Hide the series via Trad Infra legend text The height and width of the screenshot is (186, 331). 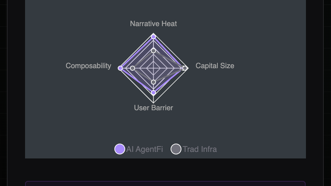pos(200,149)
